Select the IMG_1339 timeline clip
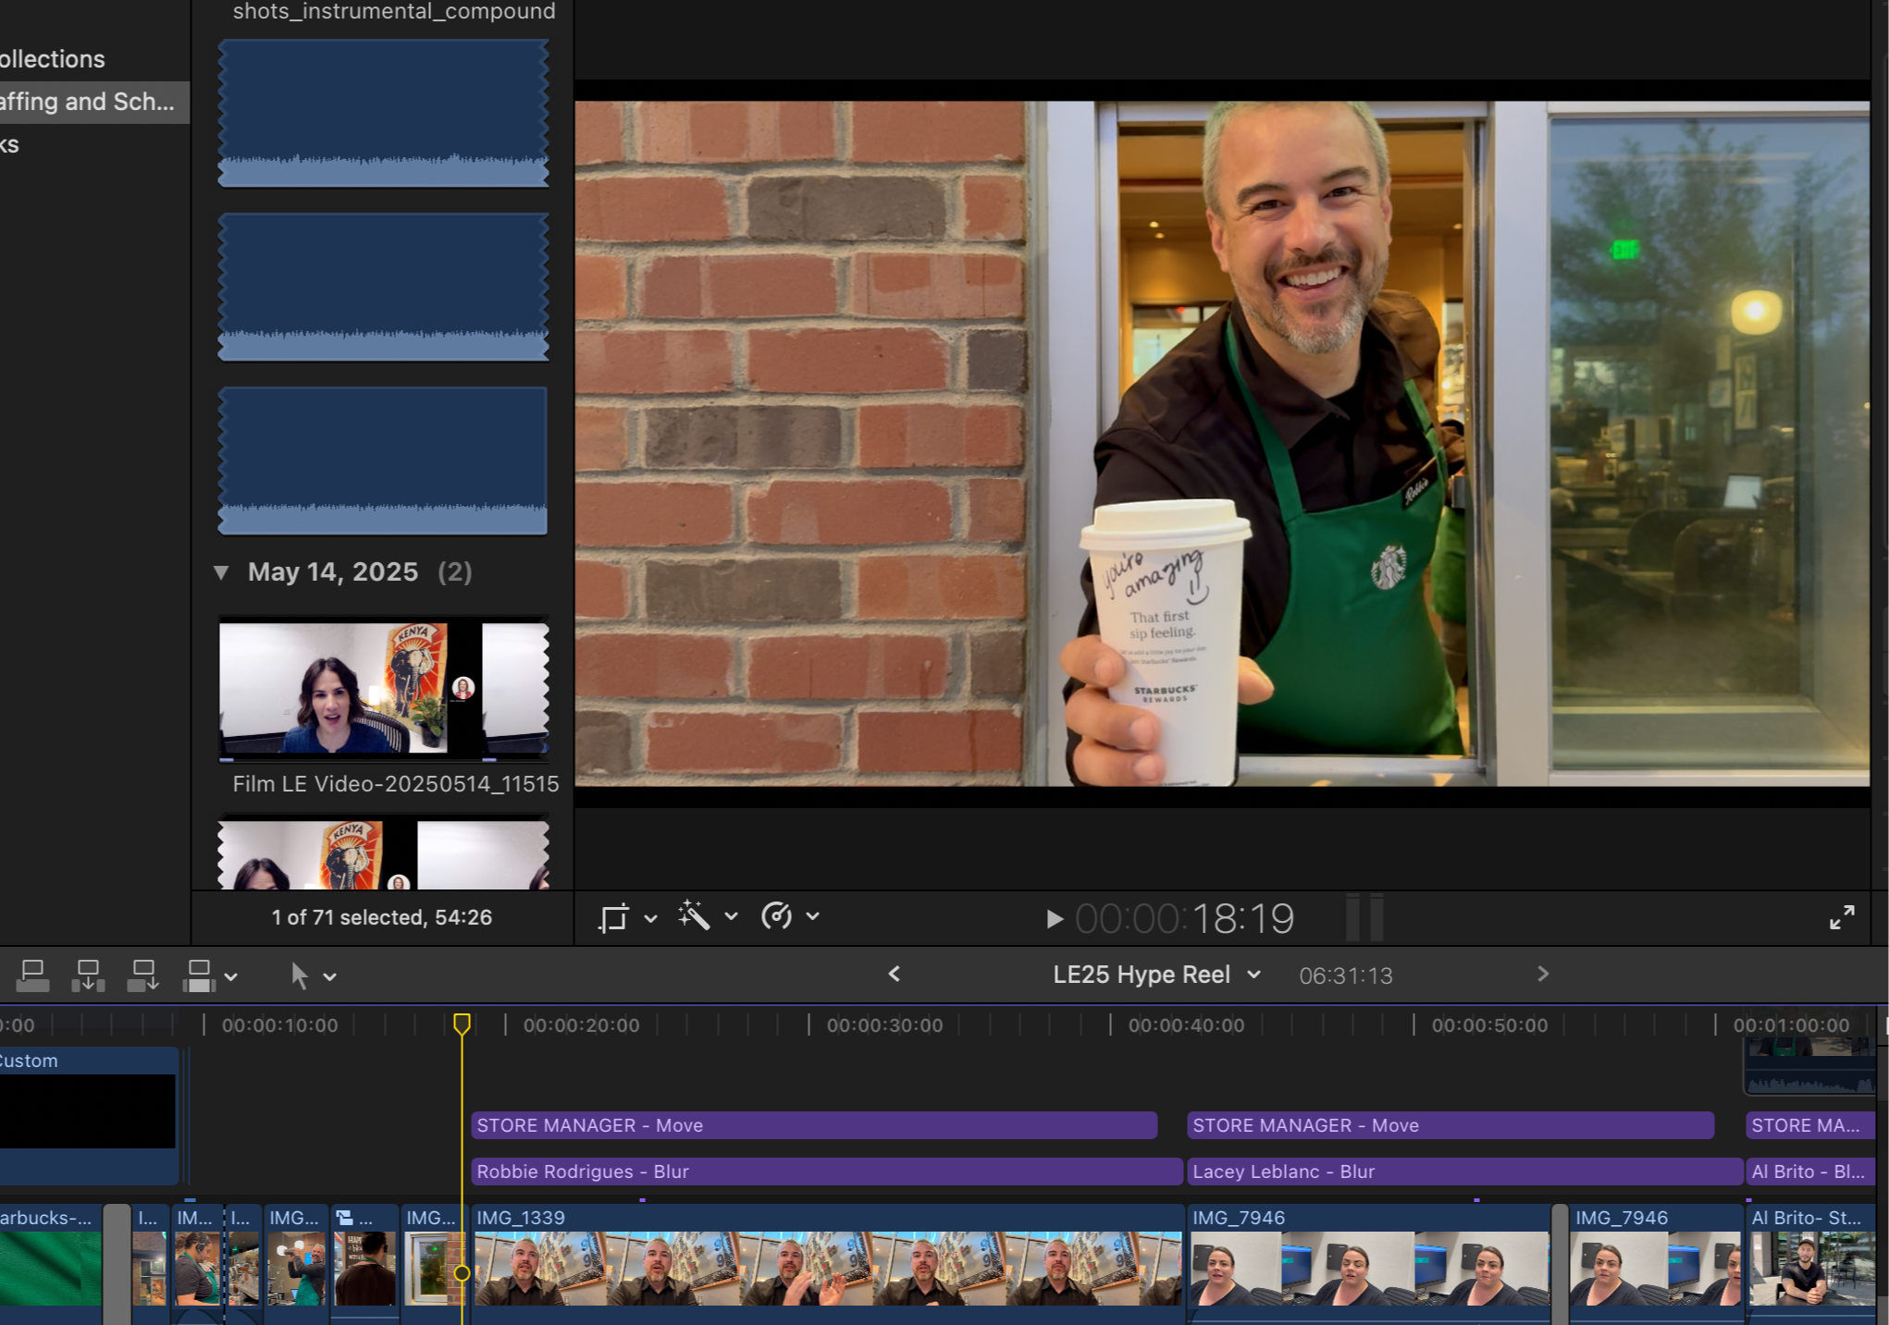Image resolution: width=1889 pixels, height=1325 pixels. click(827, 1262)
